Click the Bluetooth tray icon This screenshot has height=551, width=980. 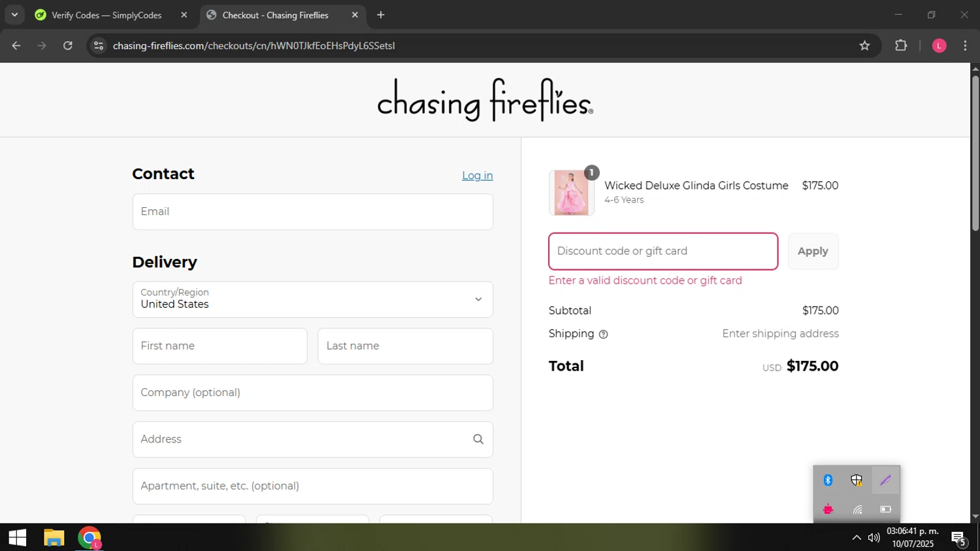828,480
